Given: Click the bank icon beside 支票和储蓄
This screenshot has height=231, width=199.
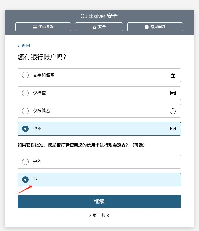Looking at the screenshot, I should click(173, 75).
